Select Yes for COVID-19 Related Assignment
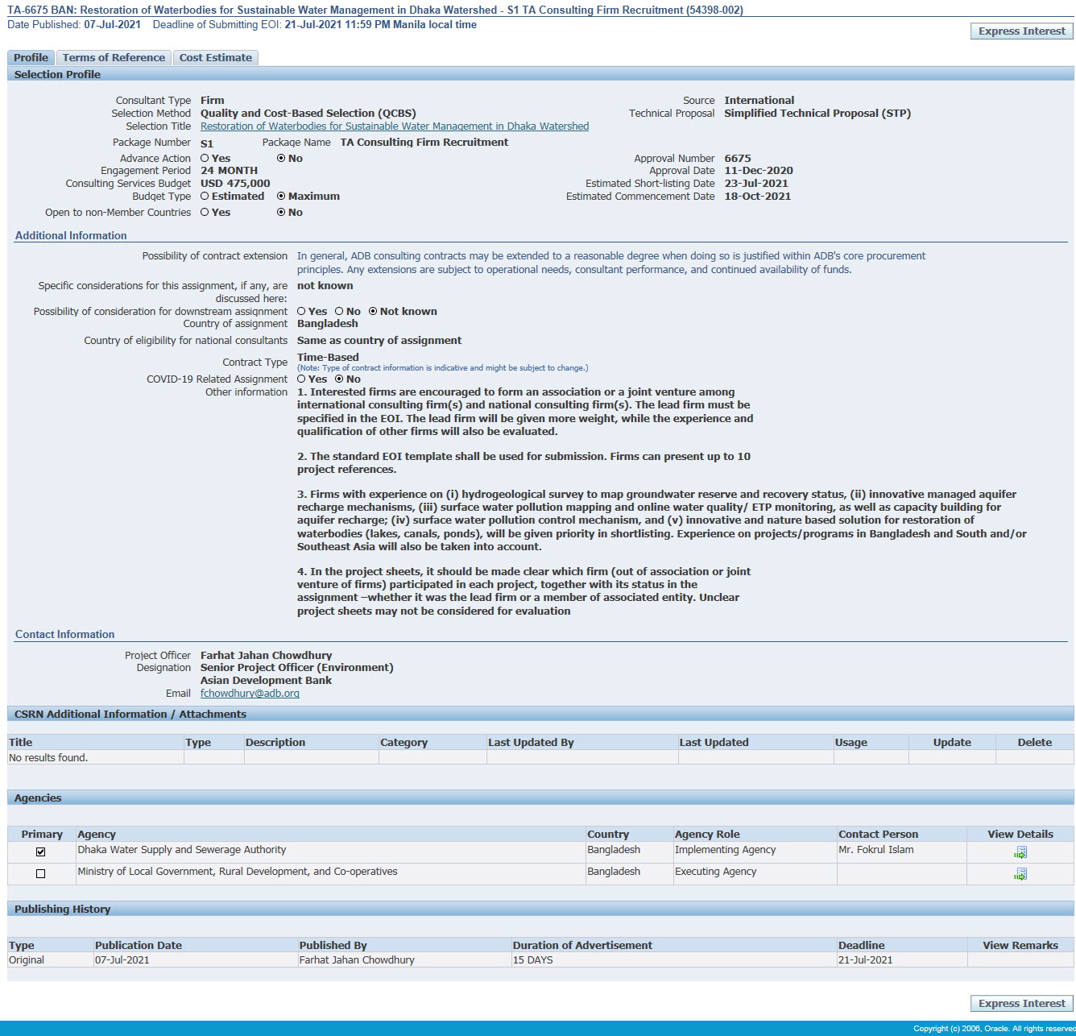 point(301,379)
